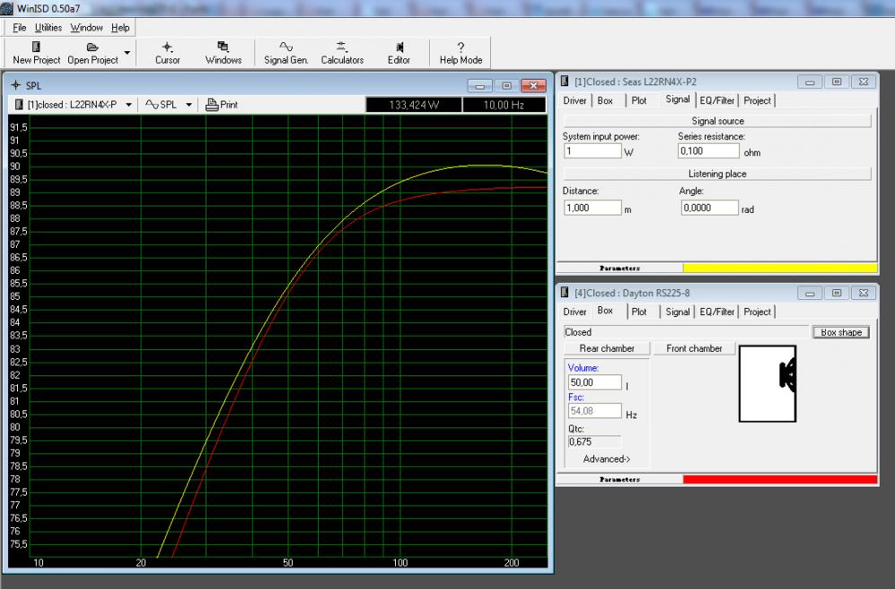Viewport: 895px width, 589px height.
Task: Click the Listening place header
Action: 717,173
